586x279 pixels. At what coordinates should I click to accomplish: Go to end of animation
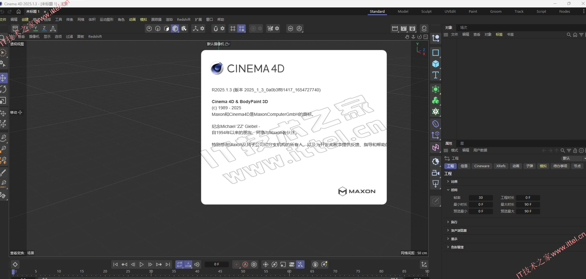168,264
